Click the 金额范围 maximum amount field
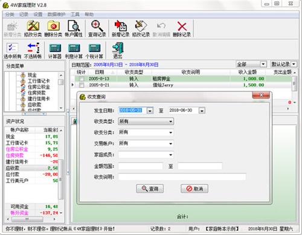The image size is (302, 235). [x=200, y=166]
